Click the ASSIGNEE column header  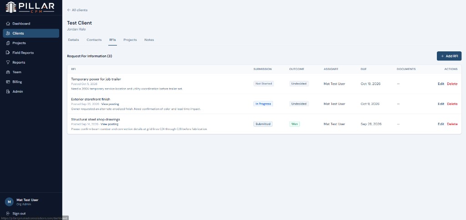pos(331,69)
